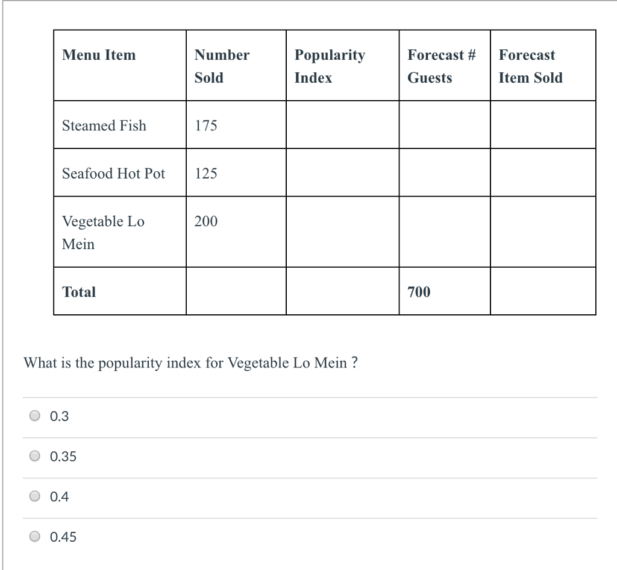Click the empty Forecast Item Sold cell for Total
Viewport: 617px width, 570px height.
[542, 292]
